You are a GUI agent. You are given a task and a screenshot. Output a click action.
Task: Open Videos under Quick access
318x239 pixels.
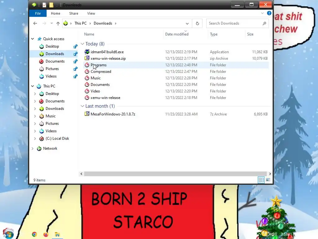(x=51, y=76)
